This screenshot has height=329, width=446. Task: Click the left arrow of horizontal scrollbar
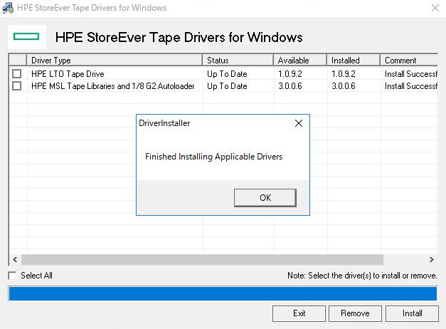tap(15, 259)
